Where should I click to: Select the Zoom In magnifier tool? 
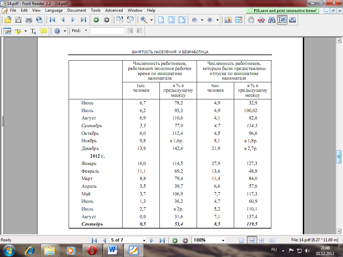tap(144, 20)
